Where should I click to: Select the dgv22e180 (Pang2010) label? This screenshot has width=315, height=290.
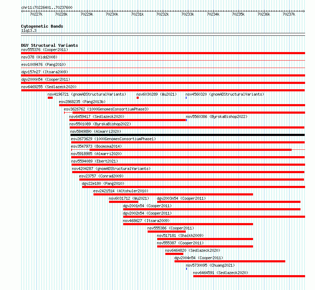pyautogui.click(x=103, y=183)
